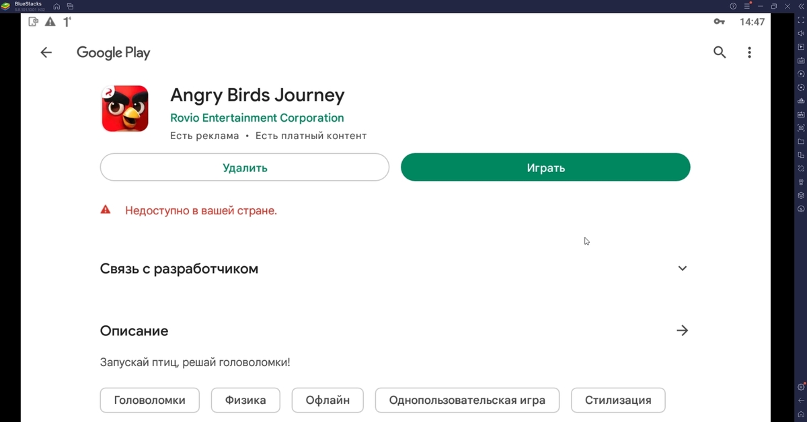The height and width of the screenshot is (422, 807).
Task: Select the Офлайн tag chip
Action: (328, 400)
